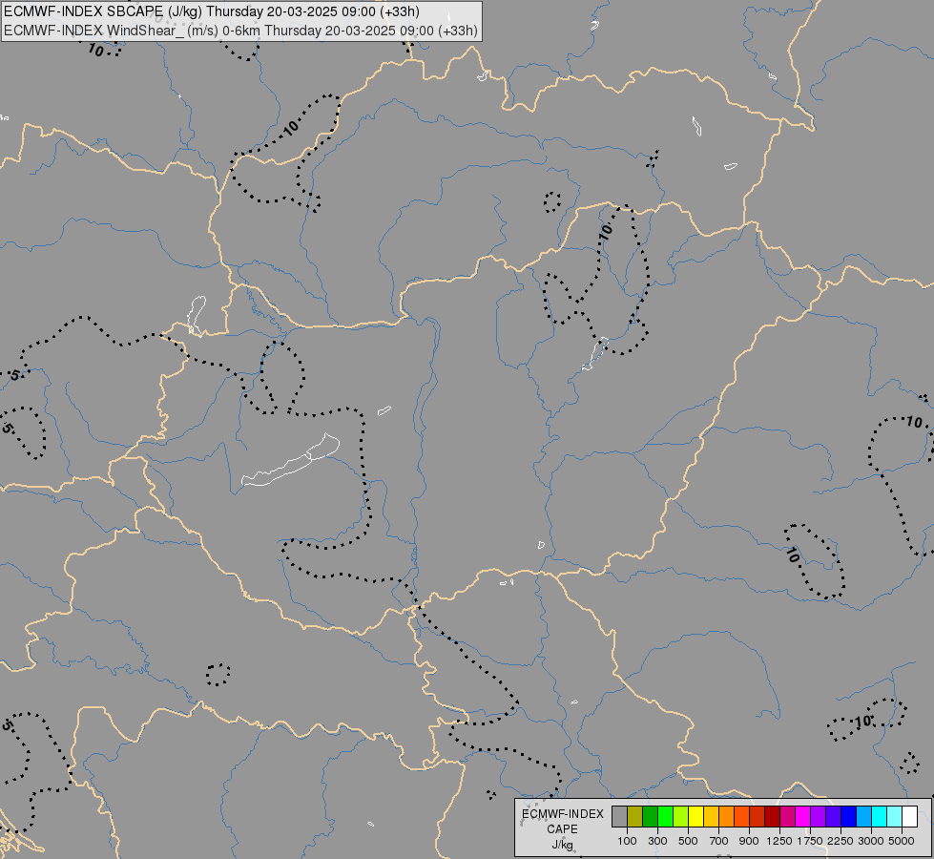Screen dimensions: 934x859
Task: Click the legend label '1250'
Action: (779, 841)
